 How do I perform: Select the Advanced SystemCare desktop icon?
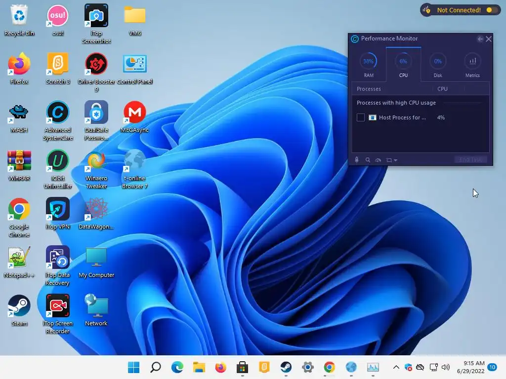click(x=58, y=120)
